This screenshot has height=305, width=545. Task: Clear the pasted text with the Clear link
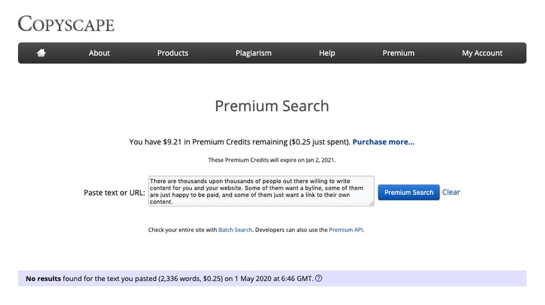pos(451,192)
